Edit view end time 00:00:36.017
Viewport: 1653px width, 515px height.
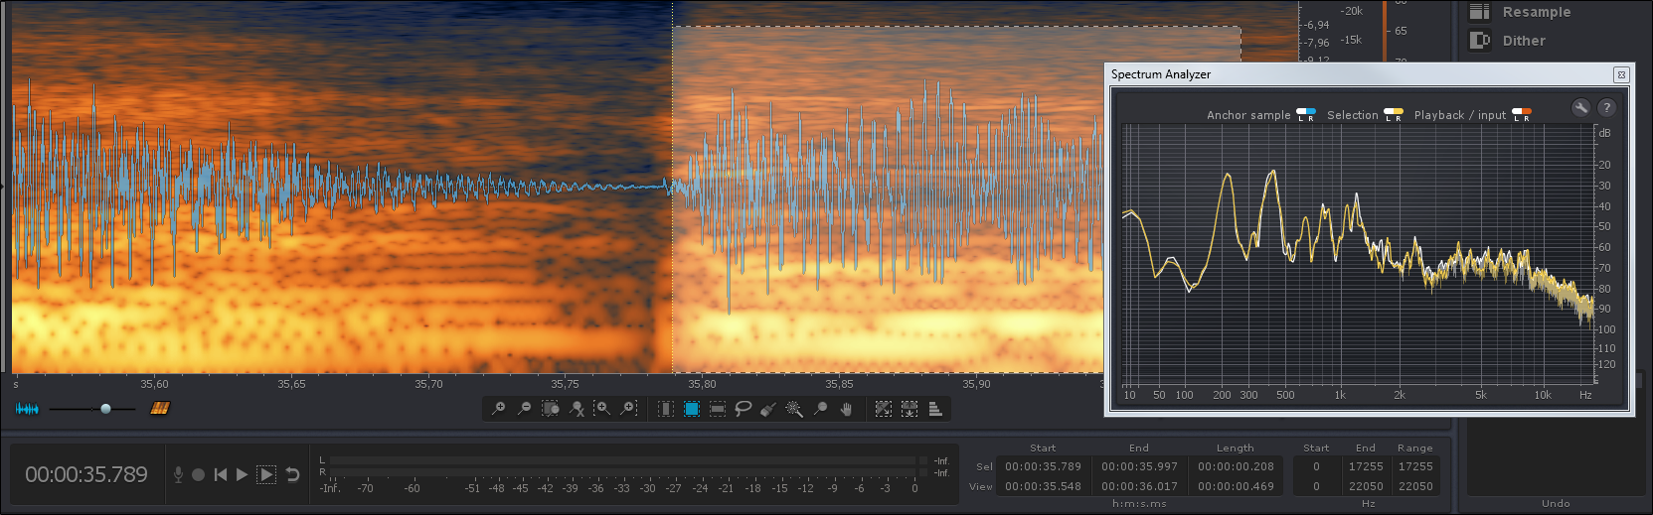coord(1139,486)
